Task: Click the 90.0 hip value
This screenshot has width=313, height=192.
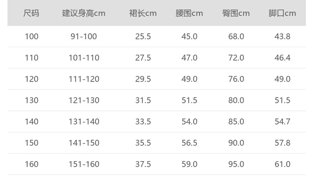Action: (x=236, y=143)
